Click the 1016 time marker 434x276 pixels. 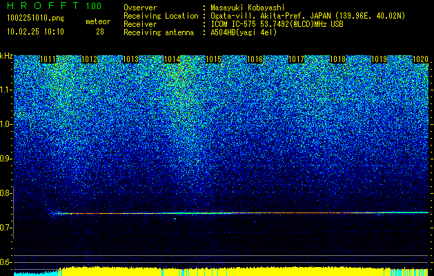[x=255, y=59]
